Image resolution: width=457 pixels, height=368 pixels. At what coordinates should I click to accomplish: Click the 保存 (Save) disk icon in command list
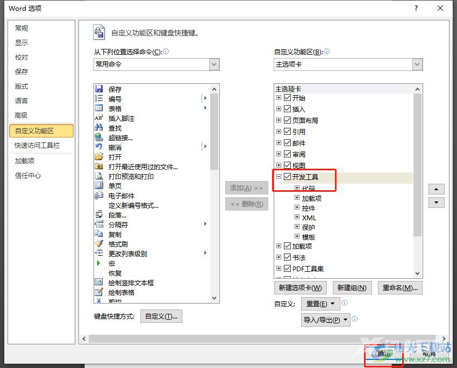[99, 89]
